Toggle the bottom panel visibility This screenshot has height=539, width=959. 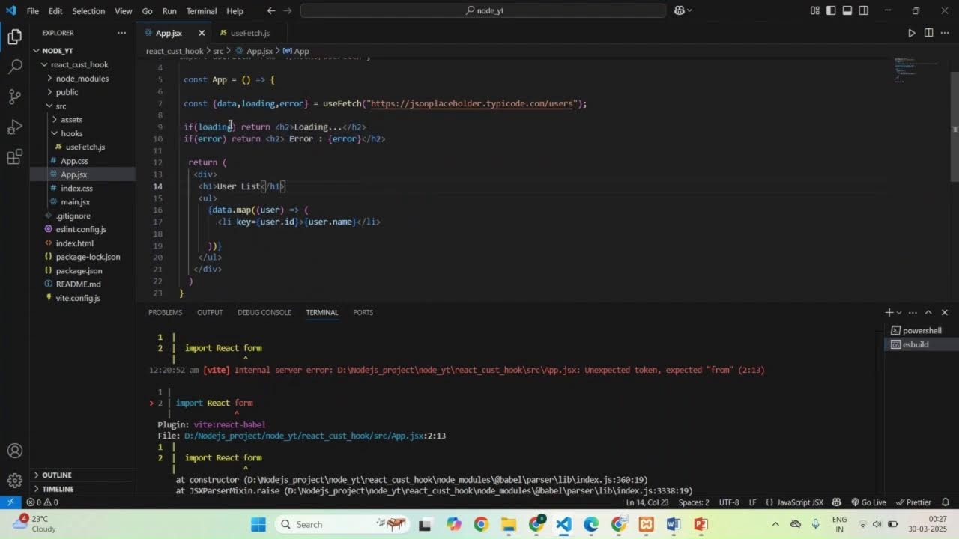pyautogui.click(x=847, y=10)
